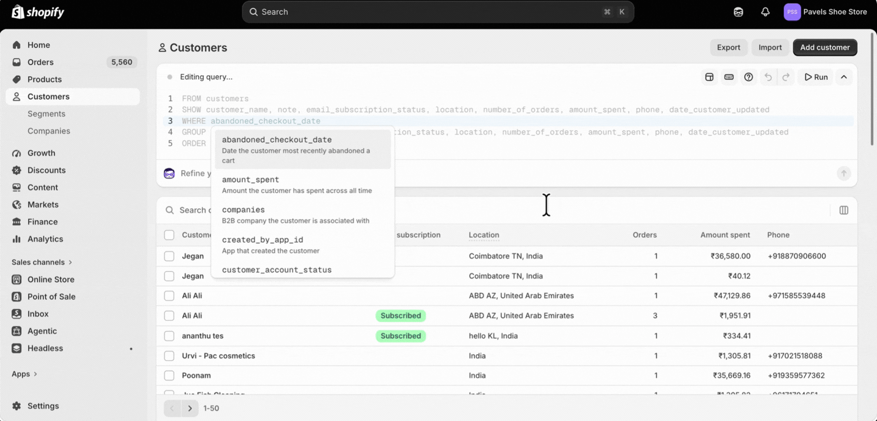Screen dimensions: 877x421
Task: Go to next page of customers
Action: [x=190, y=408]
